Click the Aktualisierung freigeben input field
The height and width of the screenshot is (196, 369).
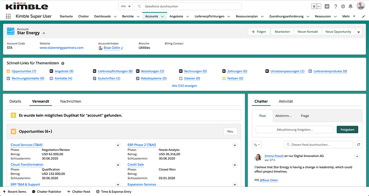point(295,130)
